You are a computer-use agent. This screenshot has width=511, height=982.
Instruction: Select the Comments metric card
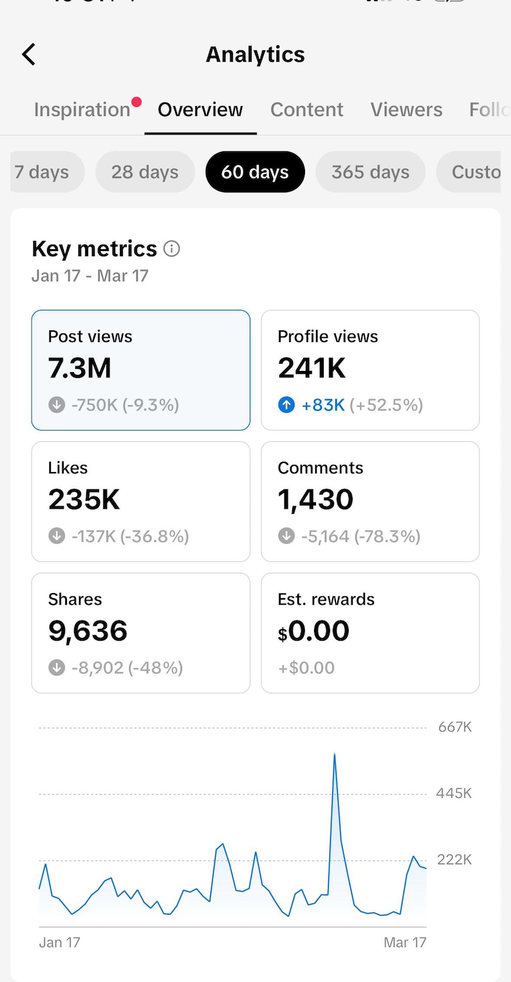[x=370, y=502]
